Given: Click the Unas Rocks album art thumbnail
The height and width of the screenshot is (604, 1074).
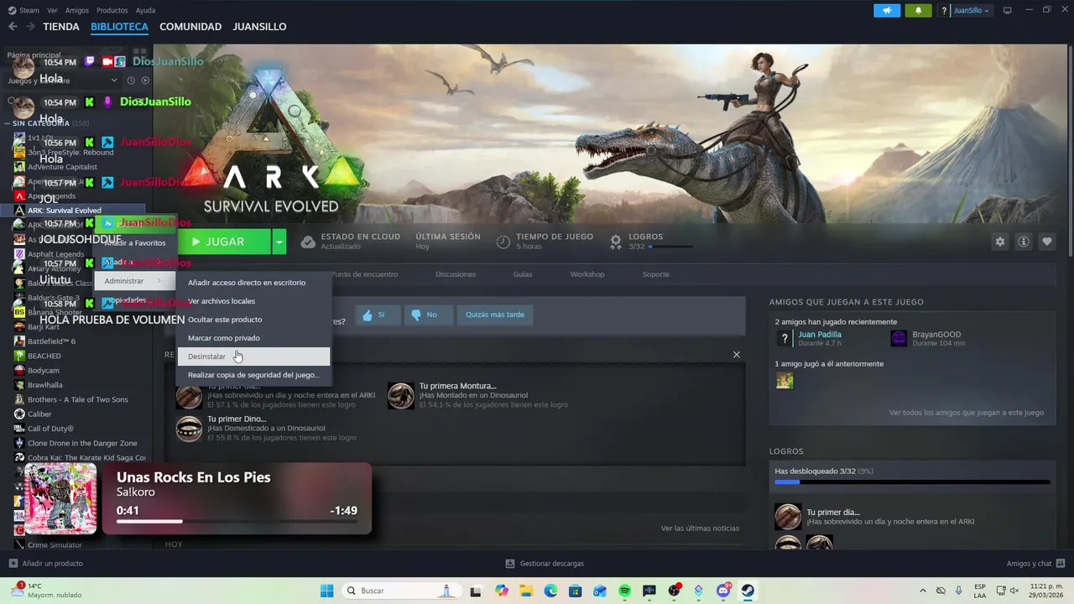Looking at the screenshot, I should [60, 498].
